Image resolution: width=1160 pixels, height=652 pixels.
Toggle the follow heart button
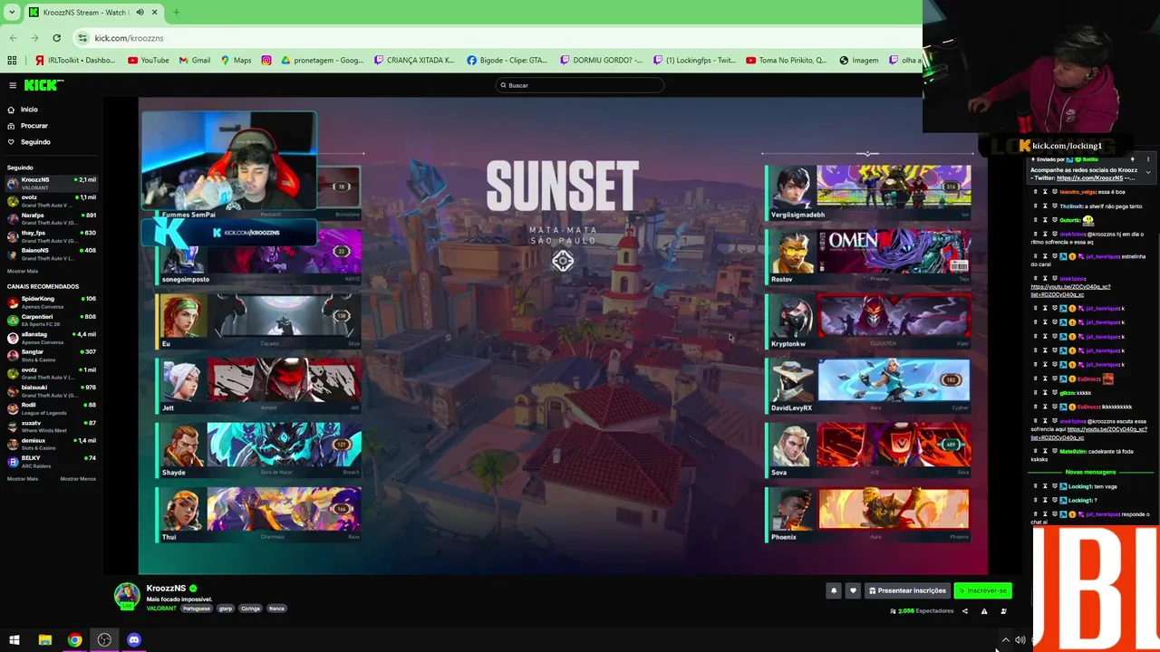[x=853, y=590]
